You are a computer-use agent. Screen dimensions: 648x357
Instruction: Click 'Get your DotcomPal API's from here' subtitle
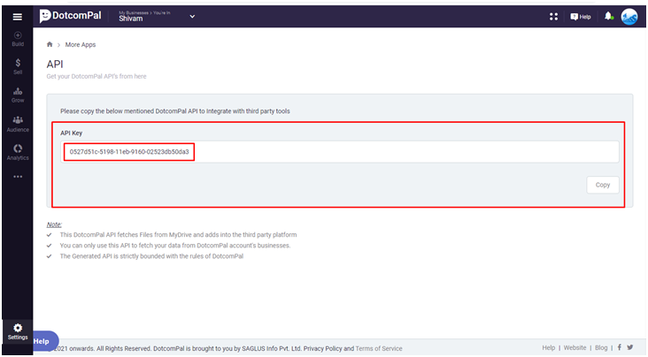click(96, 76)
